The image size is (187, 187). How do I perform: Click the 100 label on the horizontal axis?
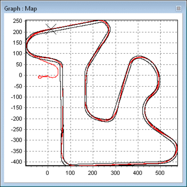[70, 173]
